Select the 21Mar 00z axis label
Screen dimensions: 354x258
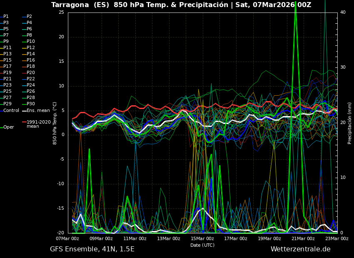click(x=304, y=238)
